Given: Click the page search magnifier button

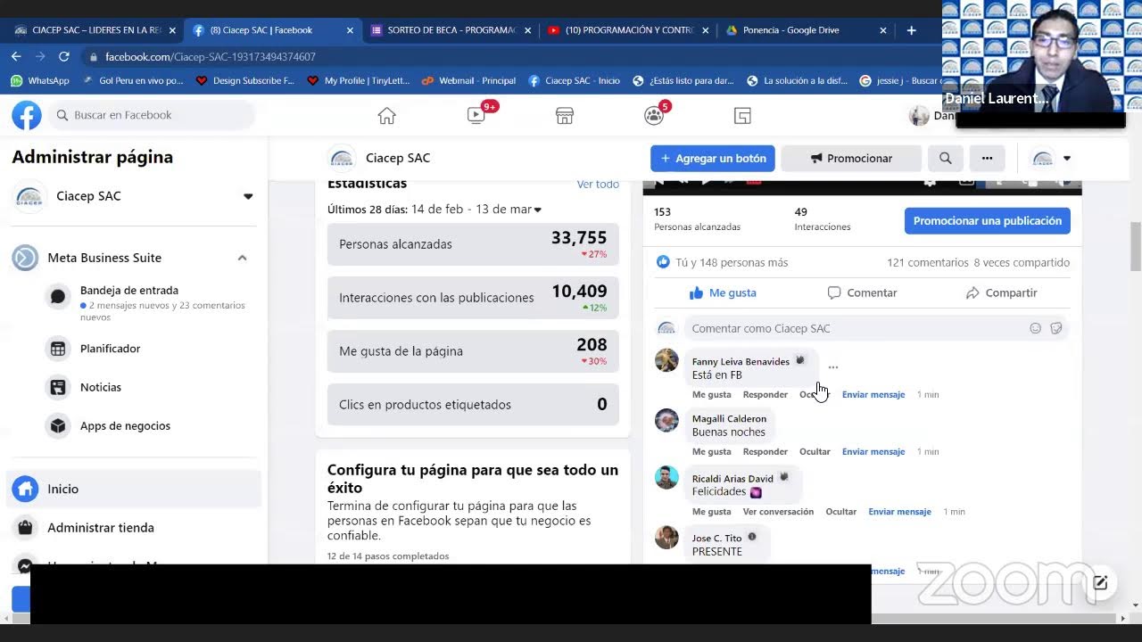Looking at the screenshot, I should tap(945, 159).
